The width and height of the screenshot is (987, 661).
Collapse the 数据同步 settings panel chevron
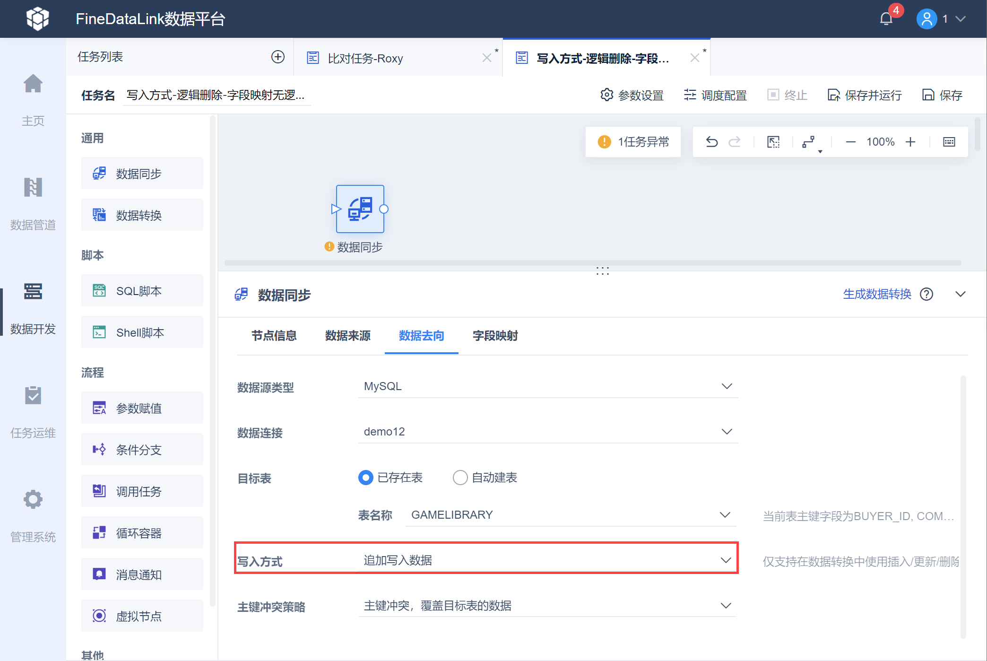[960, 294]
